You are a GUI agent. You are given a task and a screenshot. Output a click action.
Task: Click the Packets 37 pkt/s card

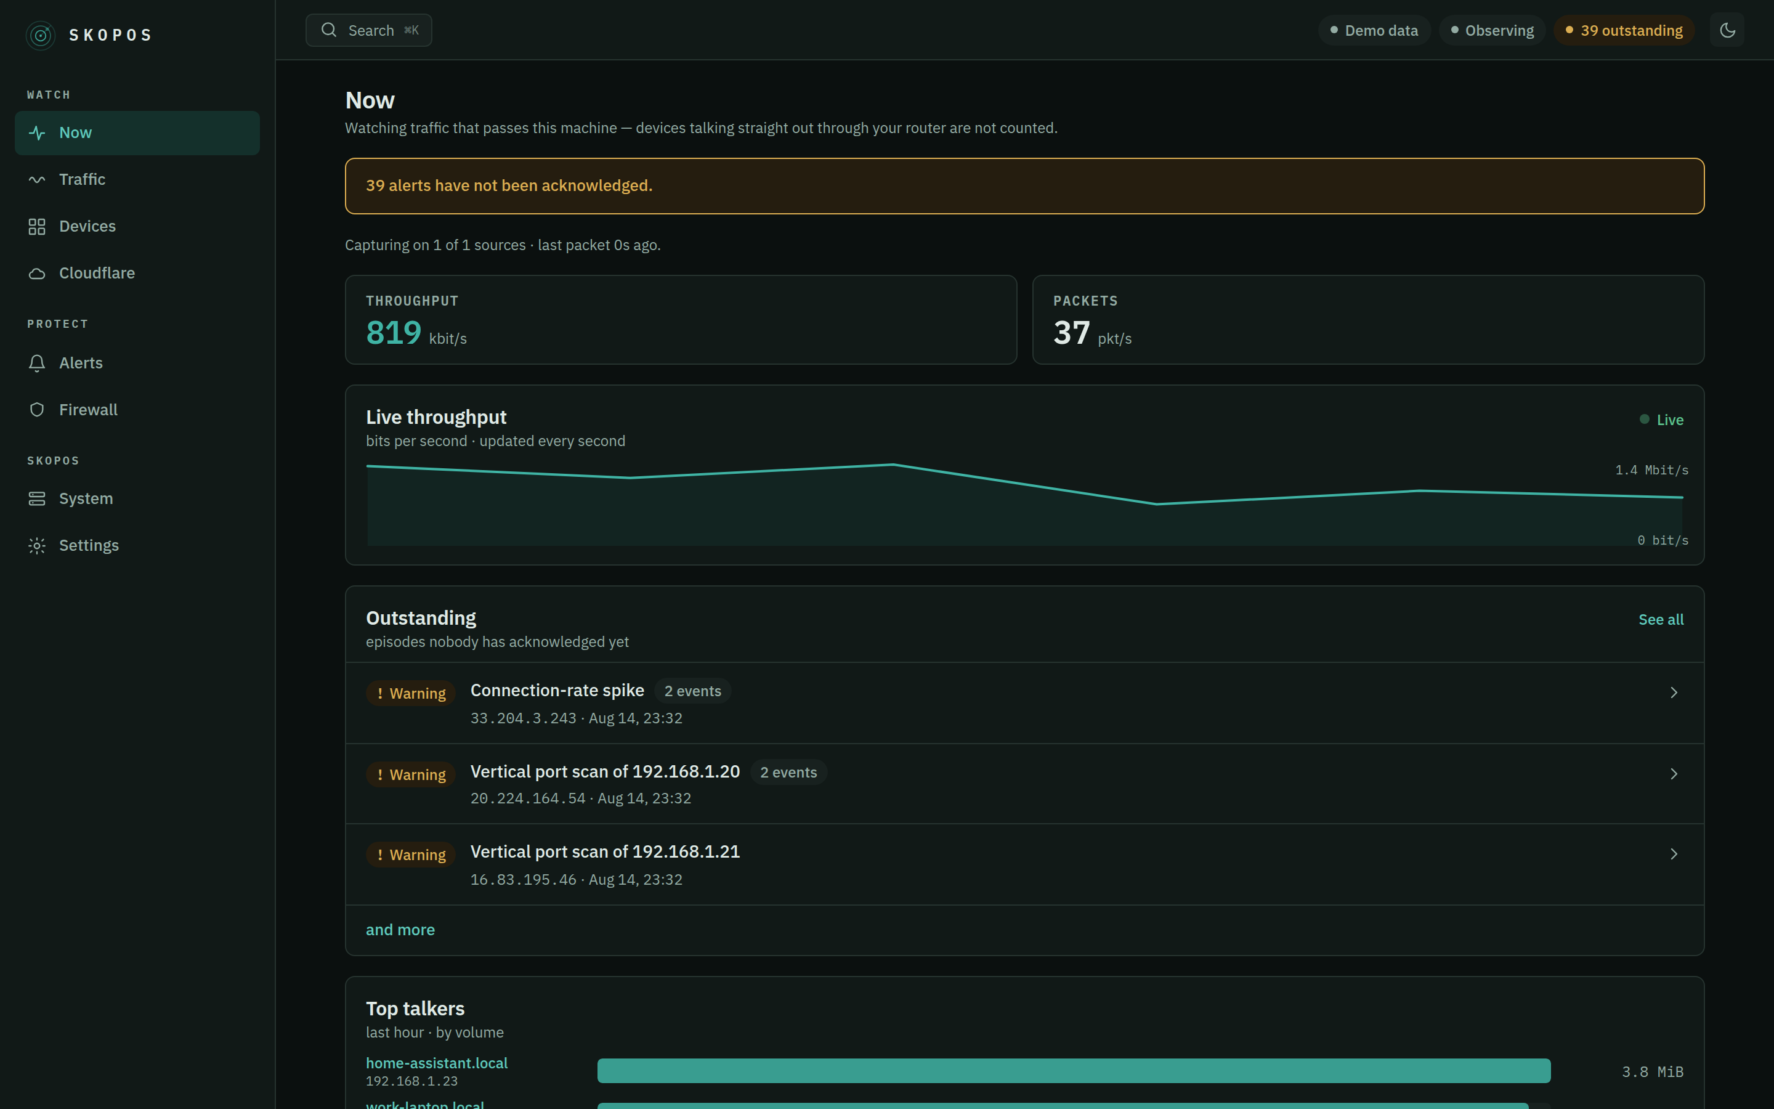pyautogui.click(x=1368, y=320)
